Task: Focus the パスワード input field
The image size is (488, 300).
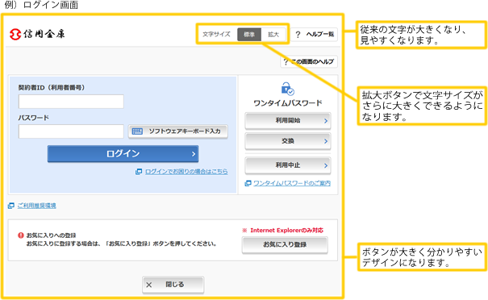Action: click(x=71, y=131)
